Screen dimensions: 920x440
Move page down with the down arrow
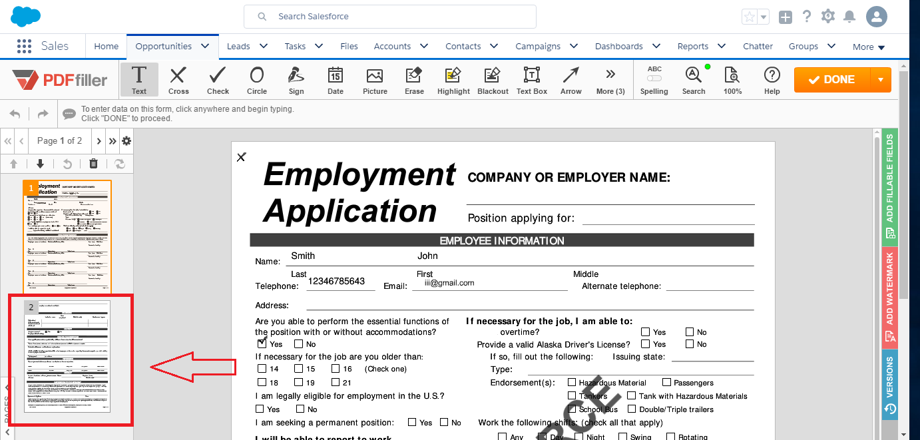pyautogui.click(x=40, y=164)
